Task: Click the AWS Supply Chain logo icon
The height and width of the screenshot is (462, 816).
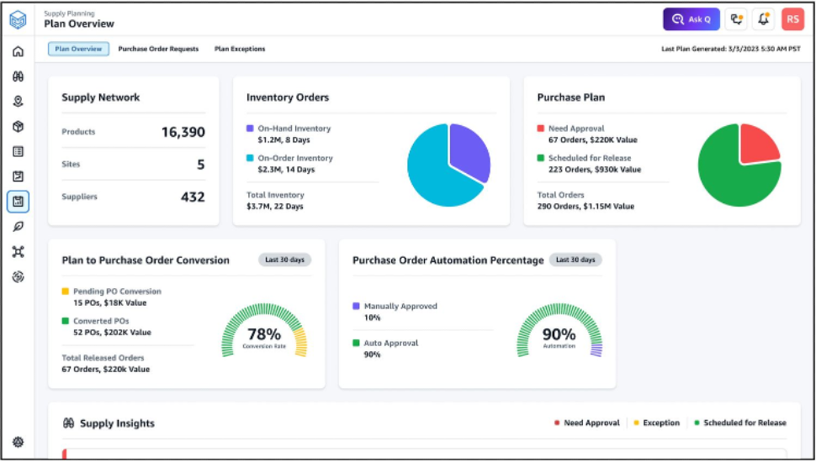Action: 19,20
